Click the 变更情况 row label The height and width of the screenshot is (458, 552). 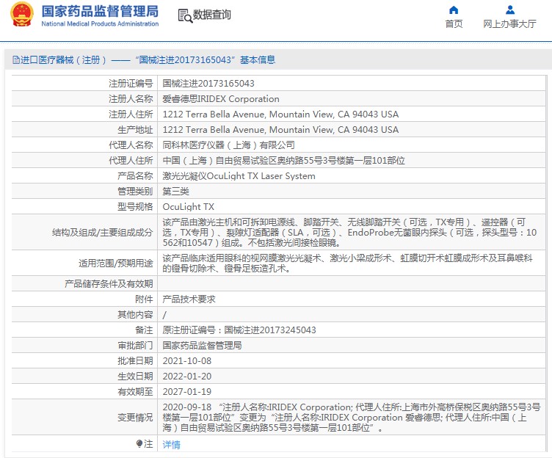pyautogui.click(x=135, y=418)
